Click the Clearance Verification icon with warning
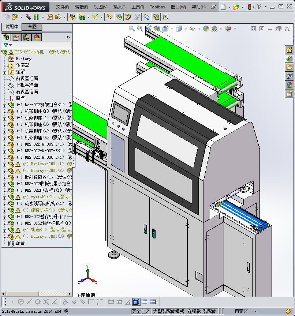The height and width of the screenshot is (316, 295). [156, 17]
